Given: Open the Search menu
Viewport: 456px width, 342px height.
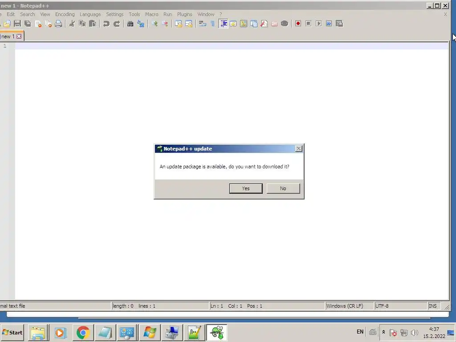Looking at the screenshot, I should pos(27,14).
